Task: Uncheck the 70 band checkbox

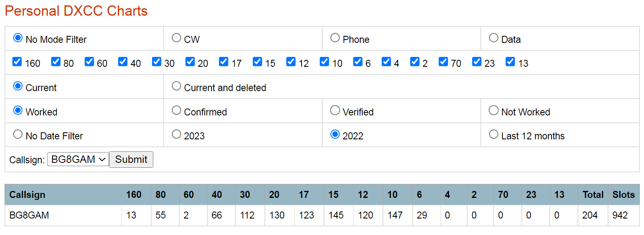Action: tap(443, 62)
